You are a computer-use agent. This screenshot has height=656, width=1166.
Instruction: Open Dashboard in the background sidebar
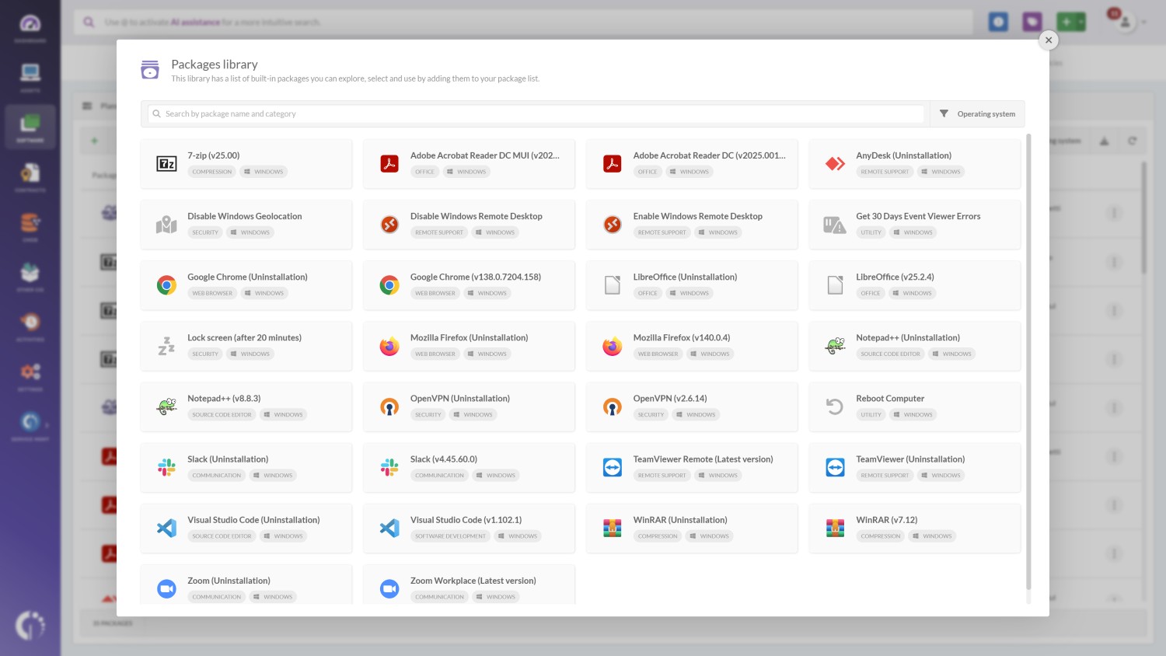(x=30, y=27)
